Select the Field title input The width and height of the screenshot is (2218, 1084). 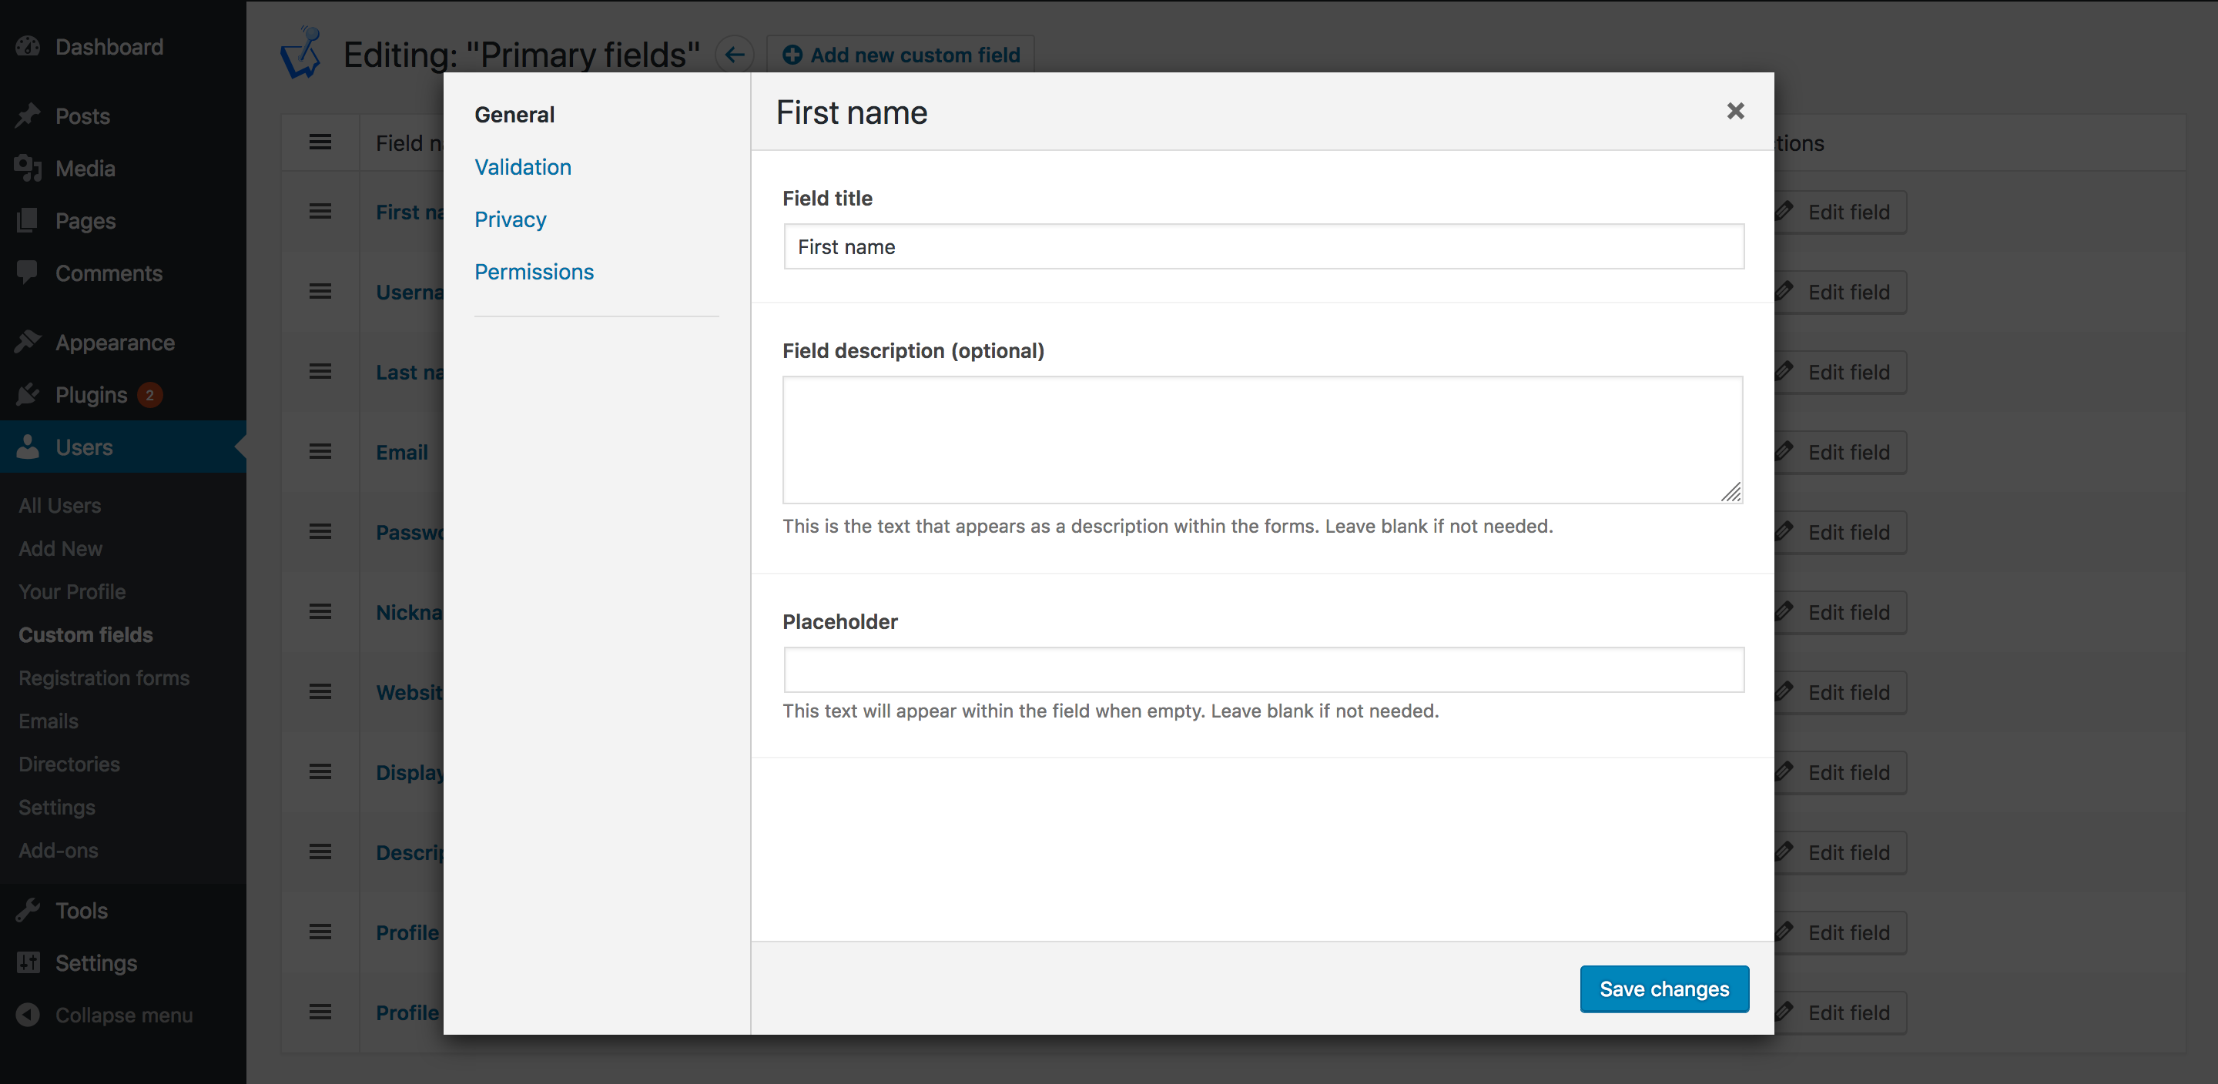tap(1263, 246)
